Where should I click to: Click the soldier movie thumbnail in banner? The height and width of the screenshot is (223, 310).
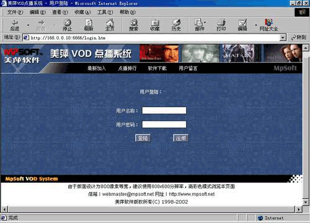click(201, 53)
